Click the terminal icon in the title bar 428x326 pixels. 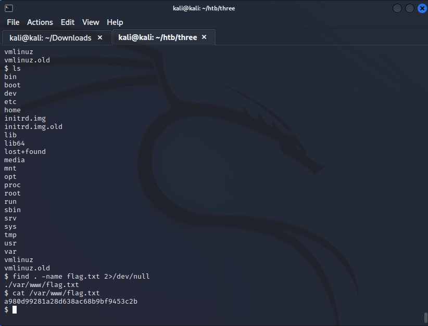coord(9,8)
